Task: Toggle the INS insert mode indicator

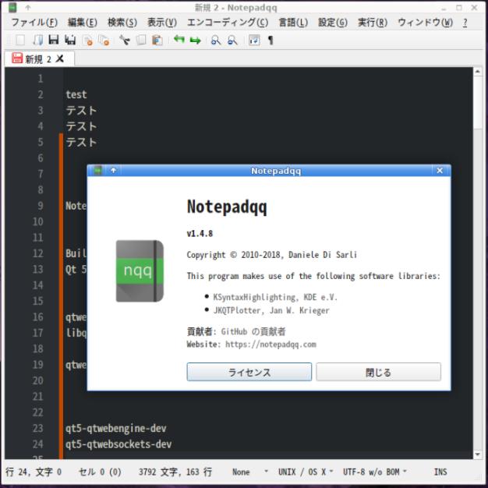Action: [440, 472]
